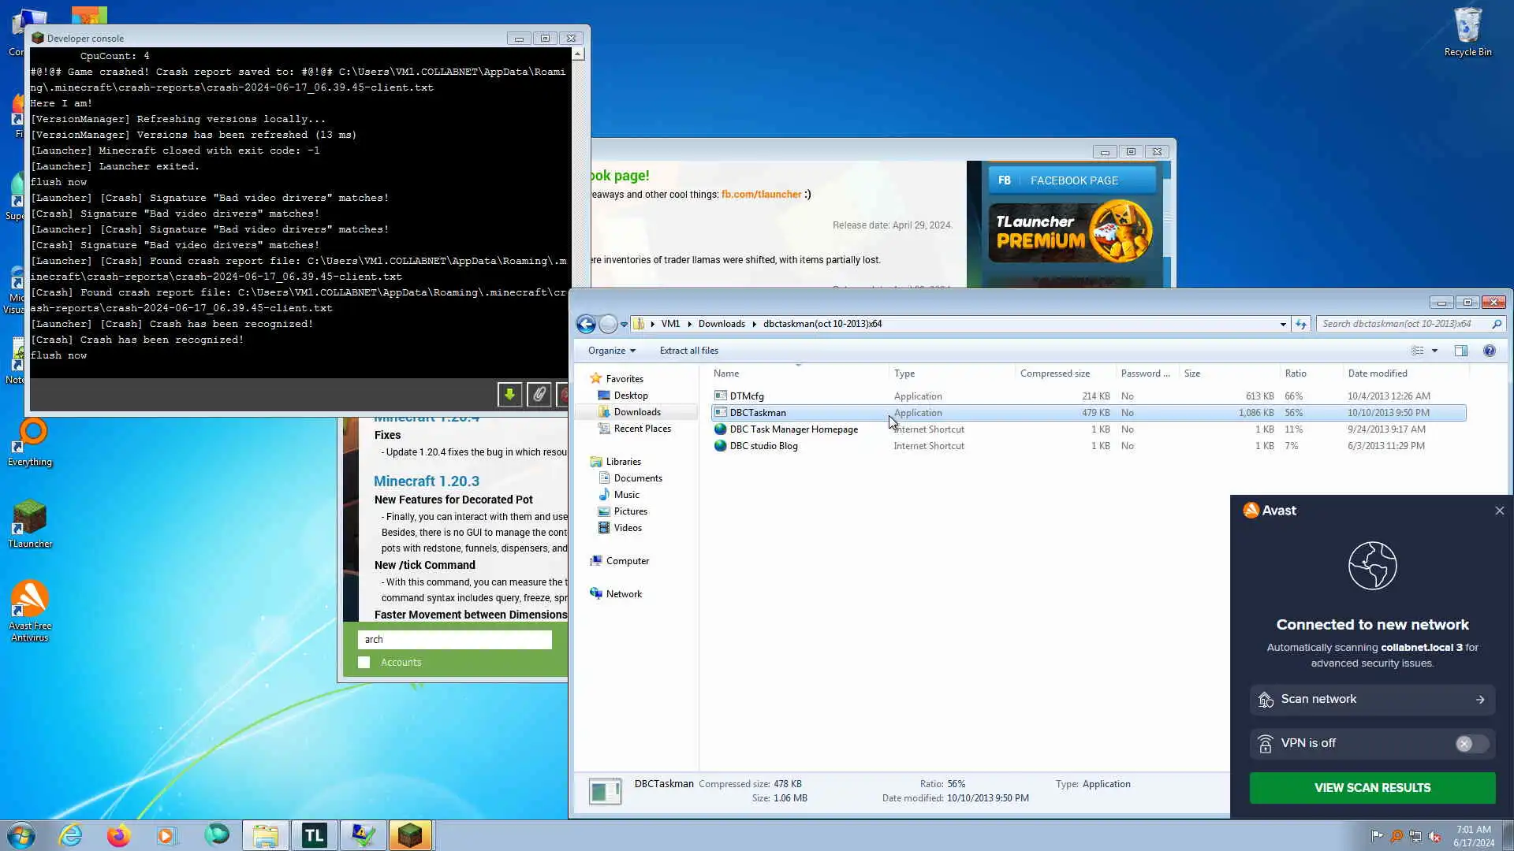The height and width of the screenshot is (851, 1514).
Task: Open the address bar history dropdown
Action: [1283, 324]
